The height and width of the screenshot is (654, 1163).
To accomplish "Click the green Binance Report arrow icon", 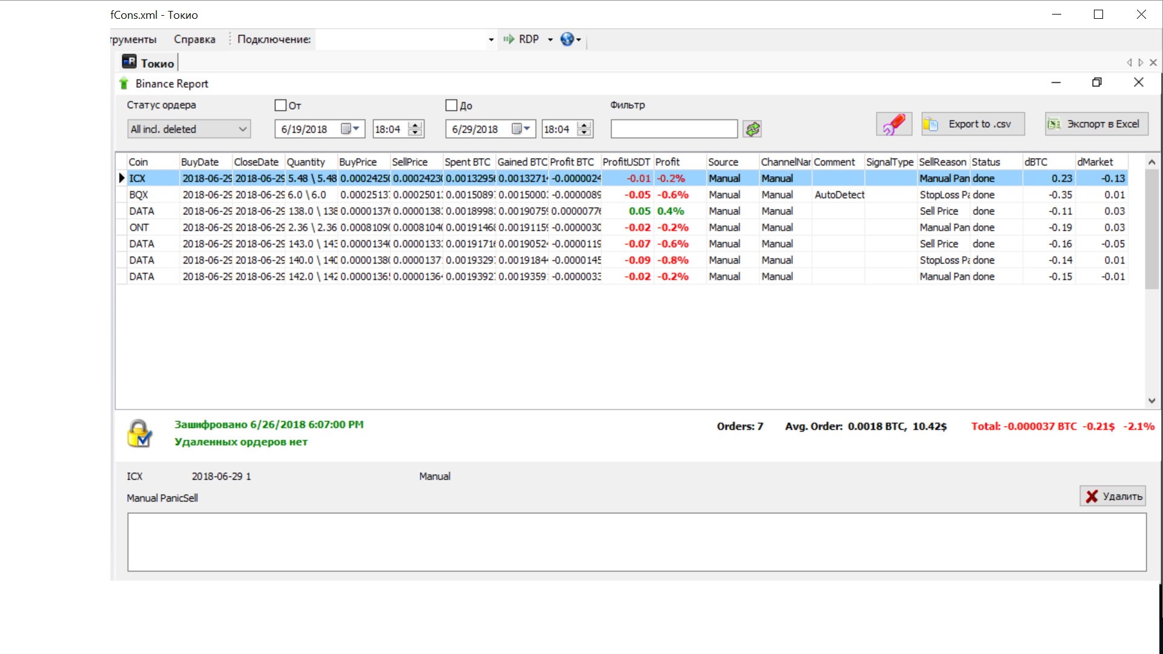I will click(x=124, y=84).
